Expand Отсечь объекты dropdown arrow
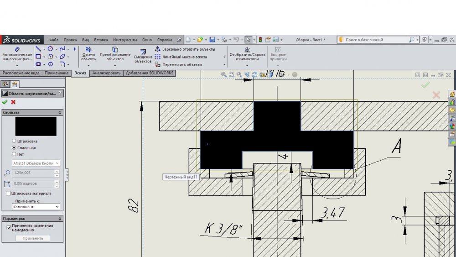Viewport: 456px width, 257px height. click(x=89, y=65)
